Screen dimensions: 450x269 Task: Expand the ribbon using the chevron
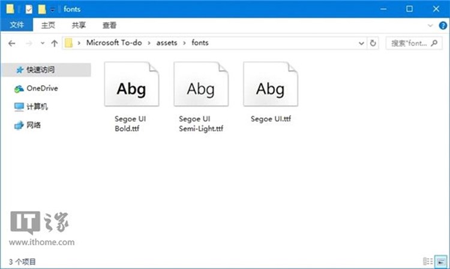(x=430, y=26)
